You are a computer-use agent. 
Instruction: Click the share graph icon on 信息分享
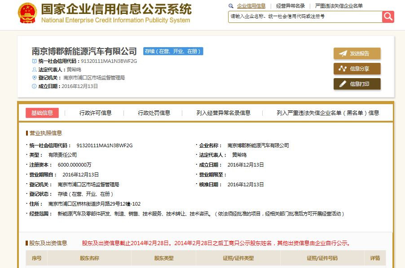[x=343, y=69]
